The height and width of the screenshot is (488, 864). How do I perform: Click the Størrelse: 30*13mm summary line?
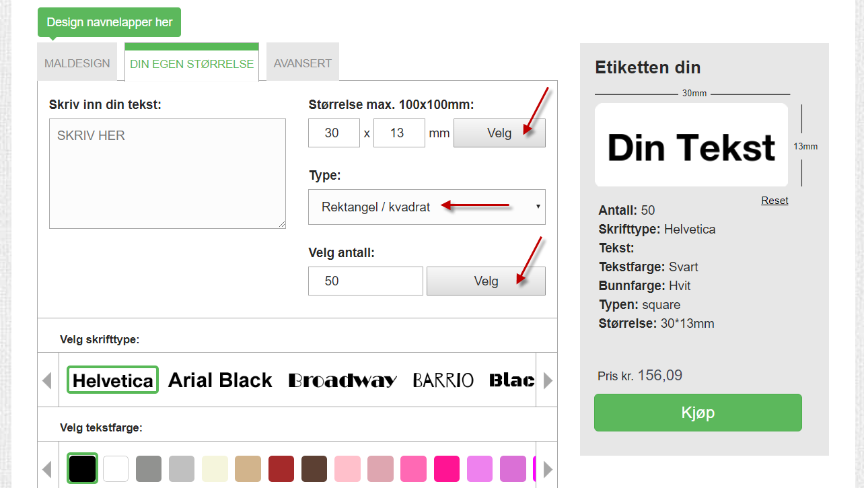(656, 323)
